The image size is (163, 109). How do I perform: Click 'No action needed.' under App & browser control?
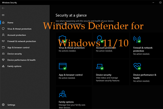click(67, 78)
